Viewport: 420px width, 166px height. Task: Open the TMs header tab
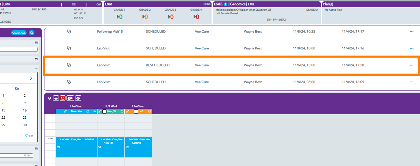pyautogui.click(x=251, y=4)
